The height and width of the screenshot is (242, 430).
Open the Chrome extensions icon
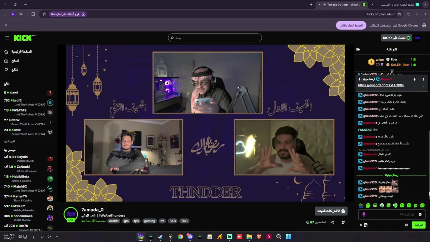click(33, 14)
